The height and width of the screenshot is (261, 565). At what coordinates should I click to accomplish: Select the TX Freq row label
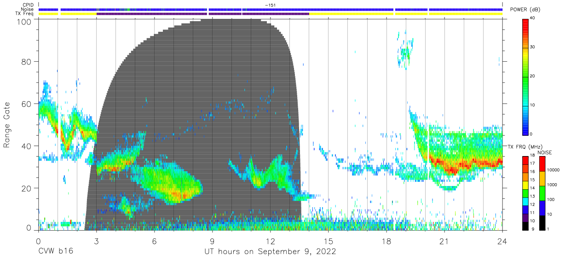24,14
